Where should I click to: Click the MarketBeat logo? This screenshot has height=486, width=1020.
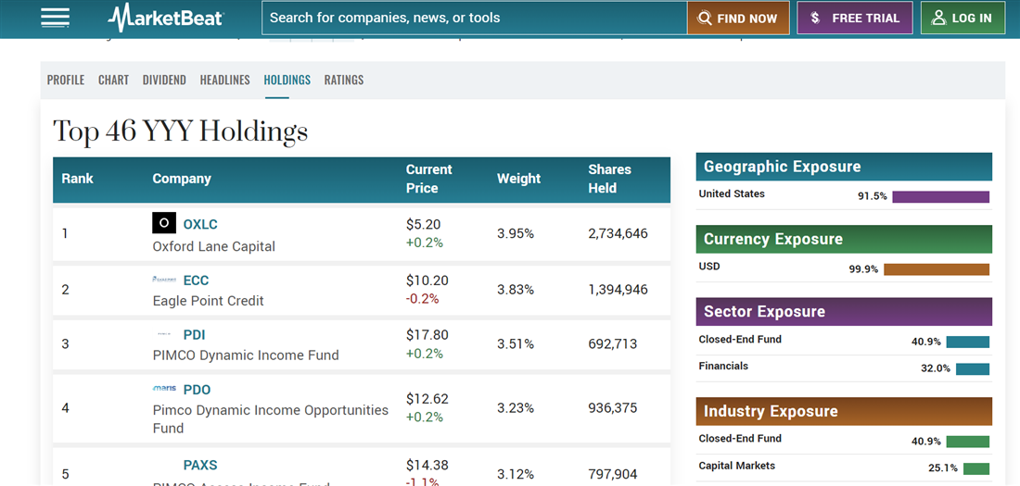click(165, 18)
